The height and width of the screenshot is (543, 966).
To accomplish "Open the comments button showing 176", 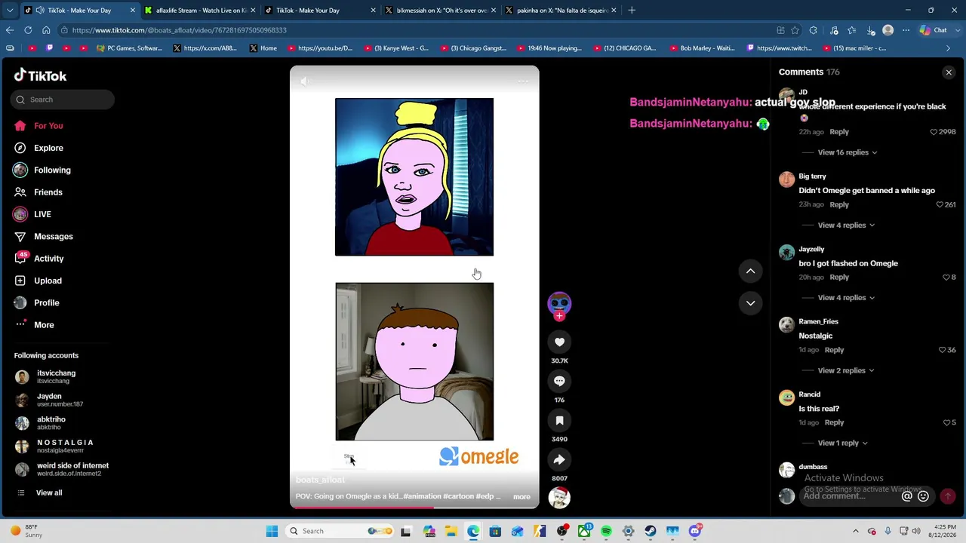I will (x=559, y=381).
